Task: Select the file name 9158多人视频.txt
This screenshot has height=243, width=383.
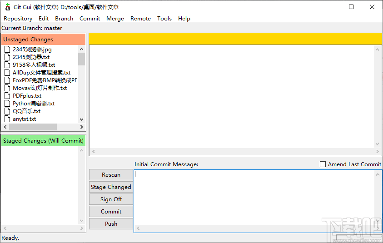Action: pyautogui.click(x=34, y=65)
